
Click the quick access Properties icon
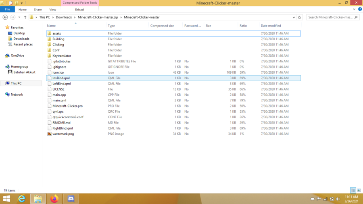[x=10, y=3]
